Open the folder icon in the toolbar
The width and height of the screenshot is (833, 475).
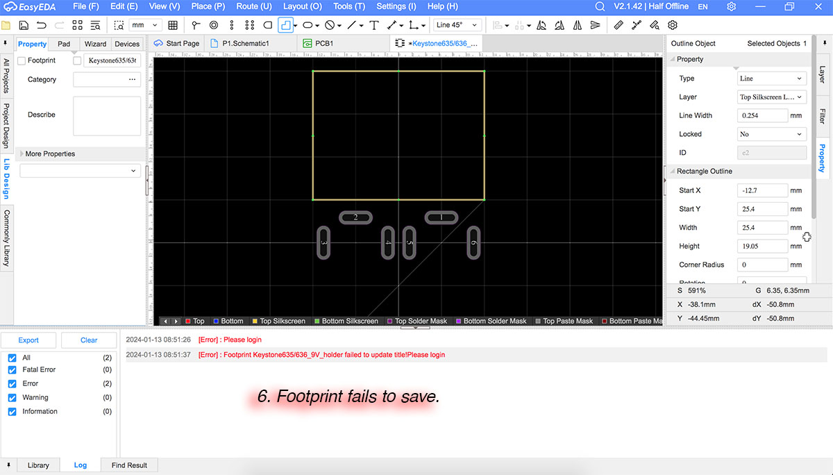6,25
